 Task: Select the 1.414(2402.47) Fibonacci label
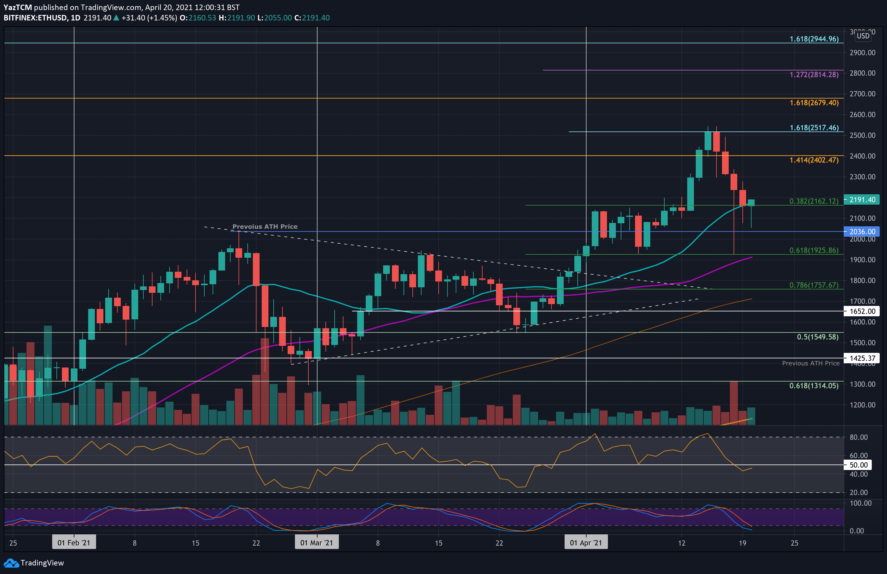coord(814,160)
